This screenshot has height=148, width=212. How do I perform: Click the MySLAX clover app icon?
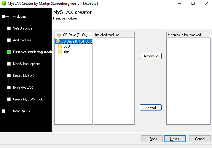point(4,3)
